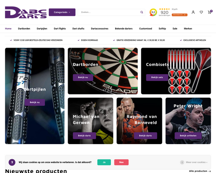
Task: Open the Bekende darters menu item
Action: pos(124,28)
